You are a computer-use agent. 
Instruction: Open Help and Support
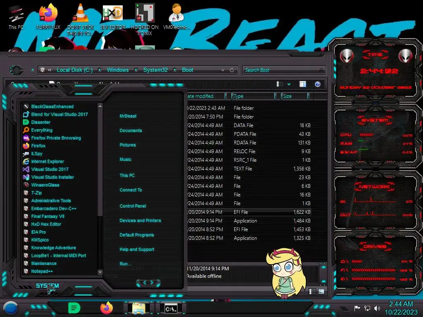click(x=137, y=250)
